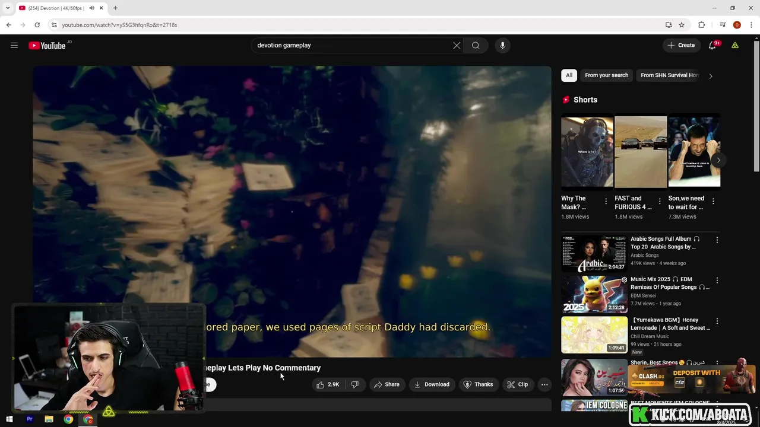Viewport: 760px width, 427px height.
Task: Open the Son, we need short thumbnail
Action: pyautogui.click(x=694, y=152)
